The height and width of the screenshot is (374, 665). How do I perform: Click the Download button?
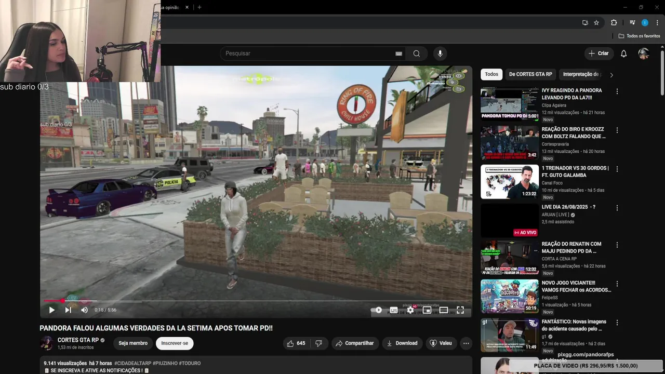click(402, 343)
